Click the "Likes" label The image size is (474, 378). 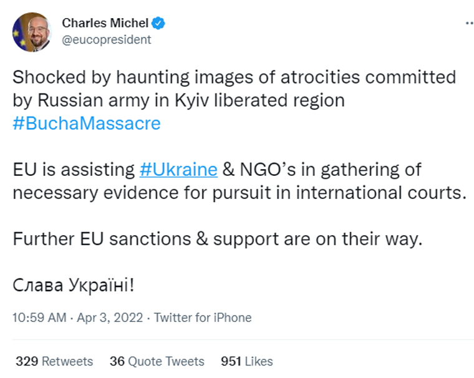tap(259, 361)
